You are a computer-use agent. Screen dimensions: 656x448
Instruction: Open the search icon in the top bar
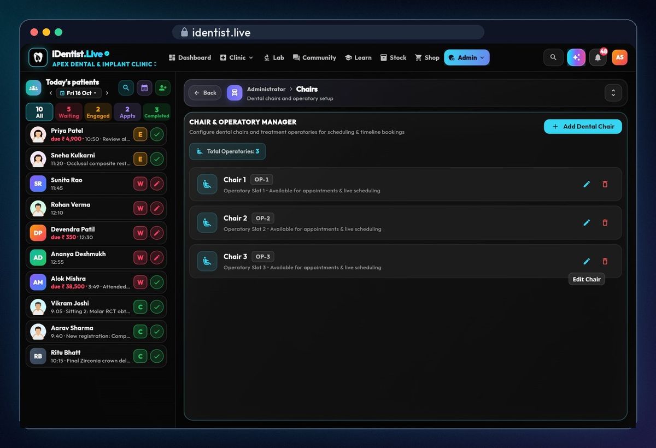pyautogui.click(x=553, y=57)
